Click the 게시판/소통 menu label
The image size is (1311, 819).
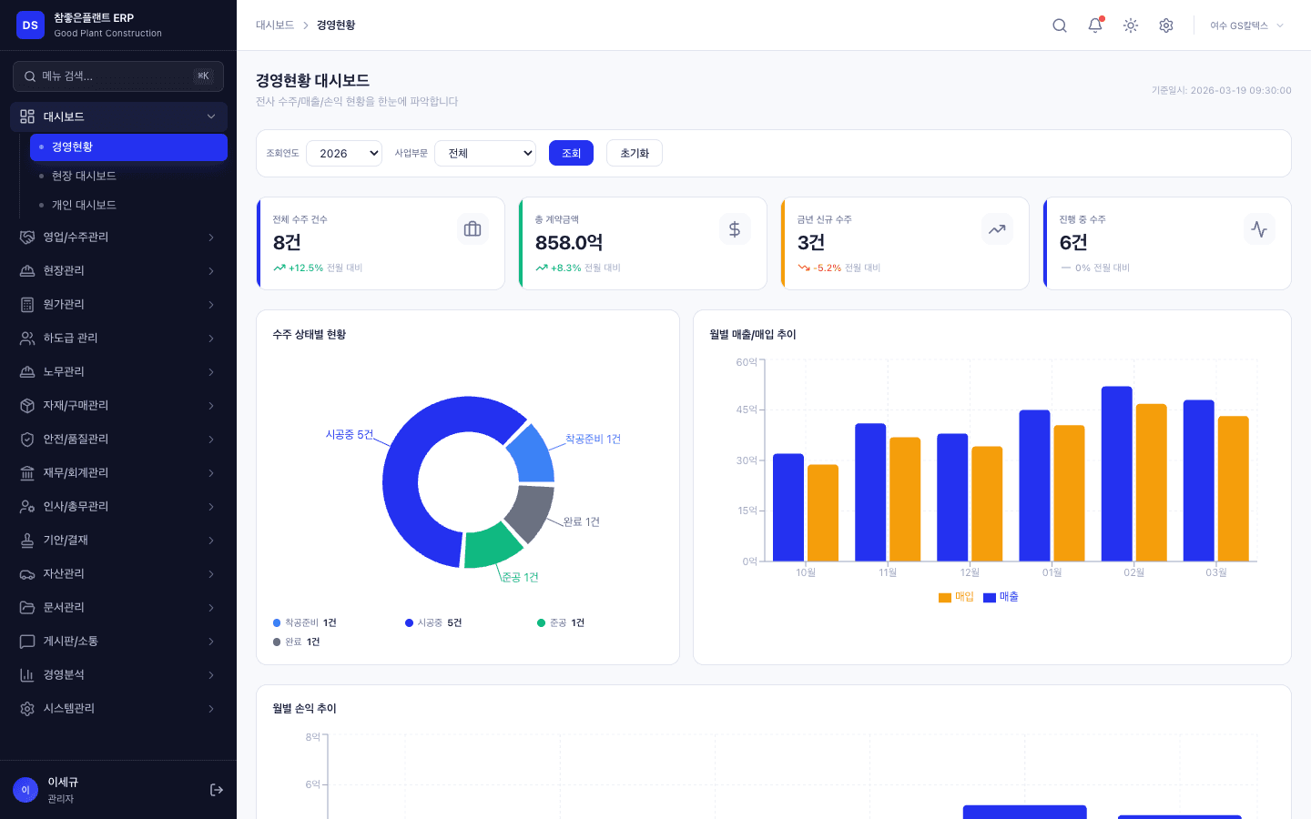click(x=71, y=642)
